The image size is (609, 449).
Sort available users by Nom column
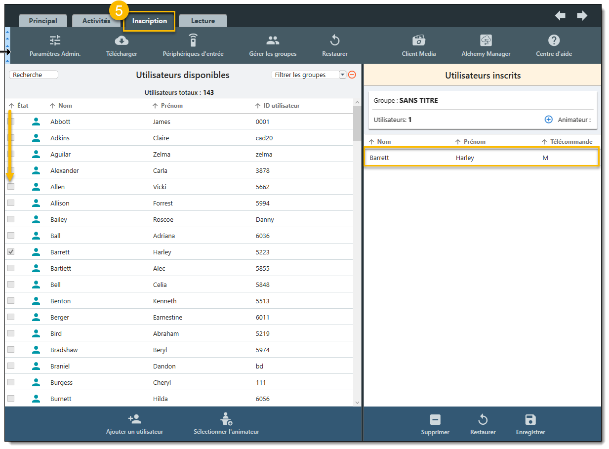[x=65, y=106]
